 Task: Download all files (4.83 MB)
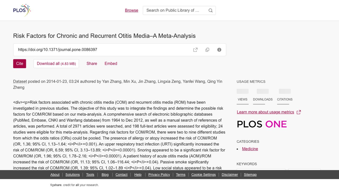click(56, 64)
